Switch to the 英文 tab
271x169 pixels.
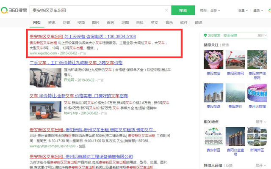(x=155, y=22)
